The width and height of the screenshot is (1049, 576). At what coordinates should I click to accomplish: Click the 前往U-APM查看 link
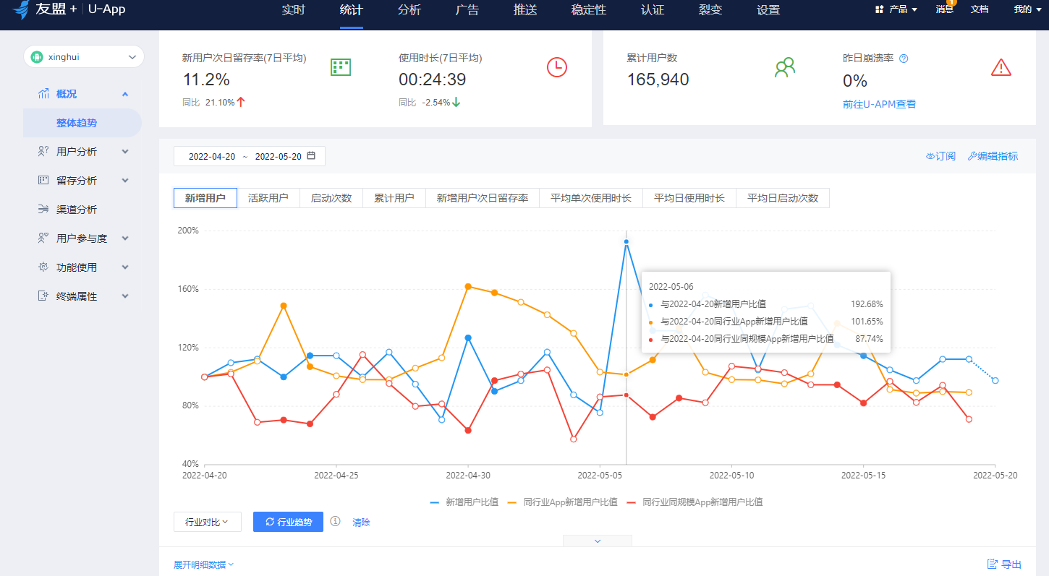coord(880,103)
